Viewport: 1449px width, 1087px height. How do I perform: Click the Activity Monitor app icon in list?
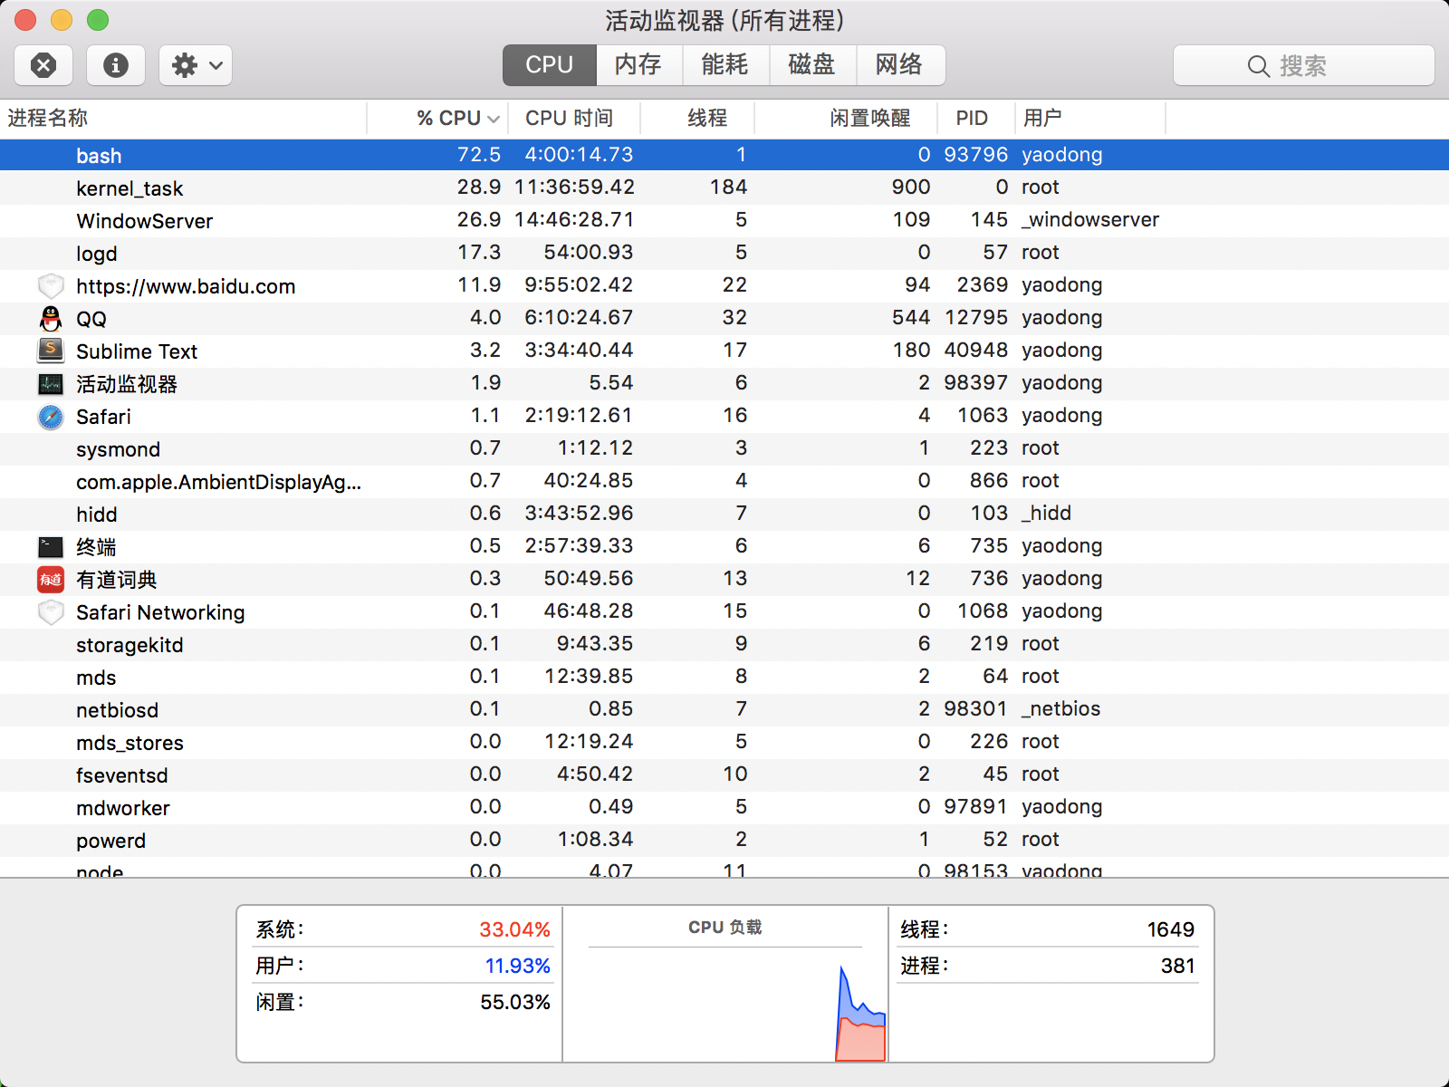tap(51, 384)
